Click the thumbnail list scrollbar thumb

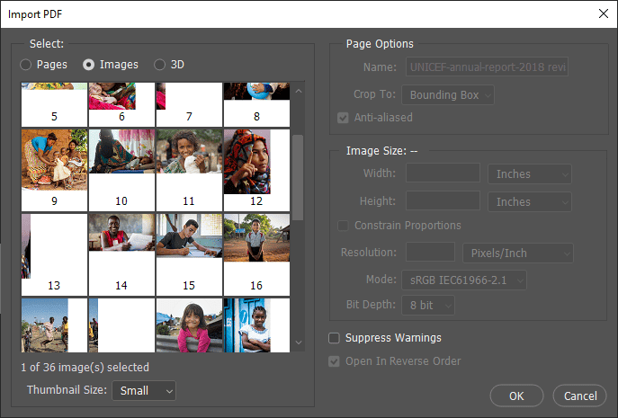click(x=299, y=177)
